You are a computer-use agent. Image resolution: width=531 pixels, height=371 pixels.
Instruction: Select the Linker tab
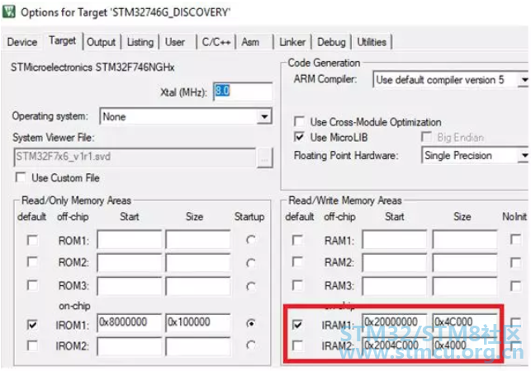tap(292, 42)
